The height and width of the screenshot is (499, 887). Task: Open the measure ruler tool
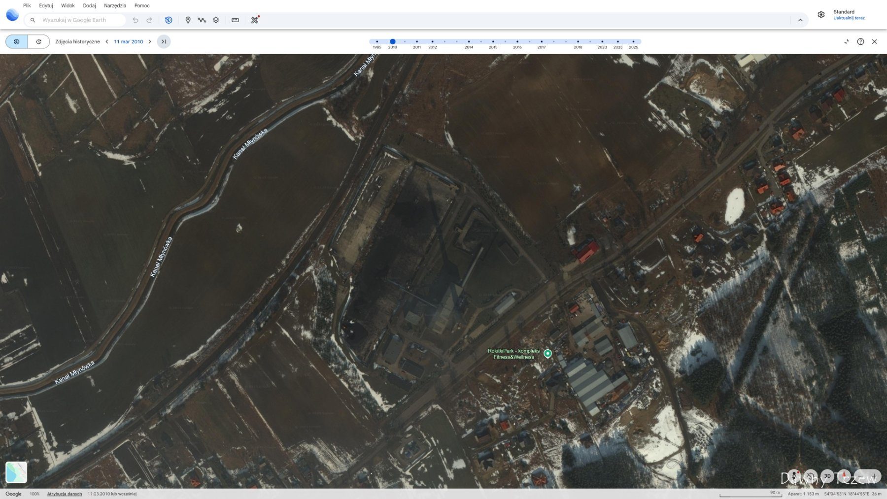(x=235, y=20)
